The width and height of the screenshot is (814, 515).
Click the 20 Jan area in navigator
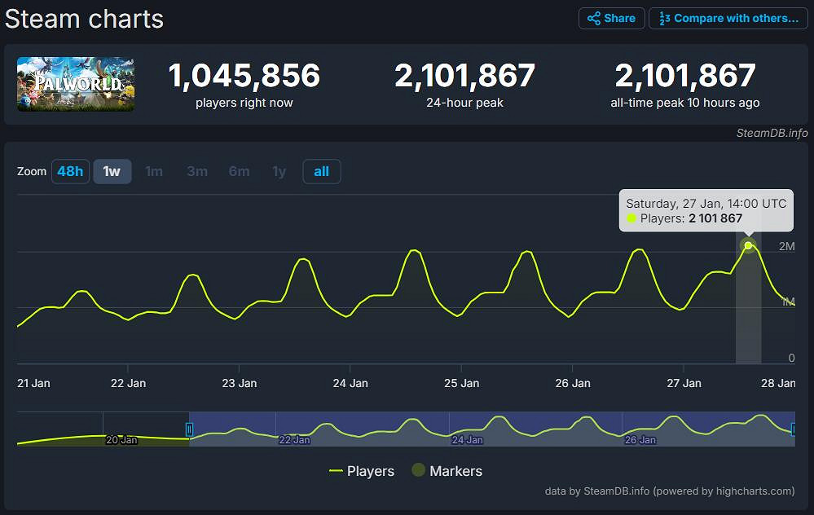click(x=121, y=440)
